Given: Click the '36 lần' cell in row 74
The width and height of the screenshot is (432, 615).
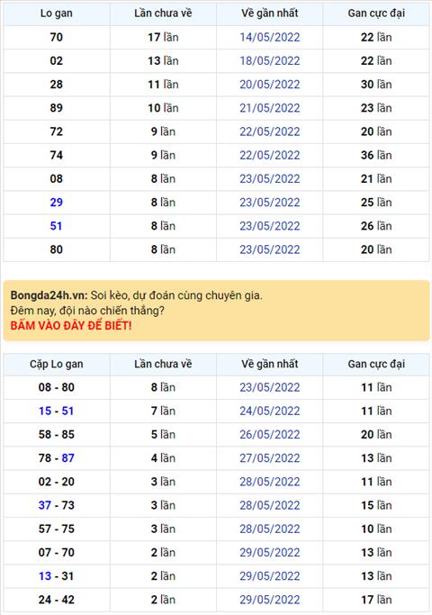Looking at the screenshot, I should [x=376, y=155].
